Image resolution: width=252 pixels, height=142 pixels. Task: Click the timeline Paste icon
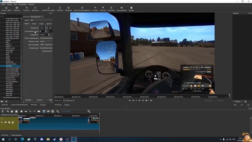coord(17,111)
